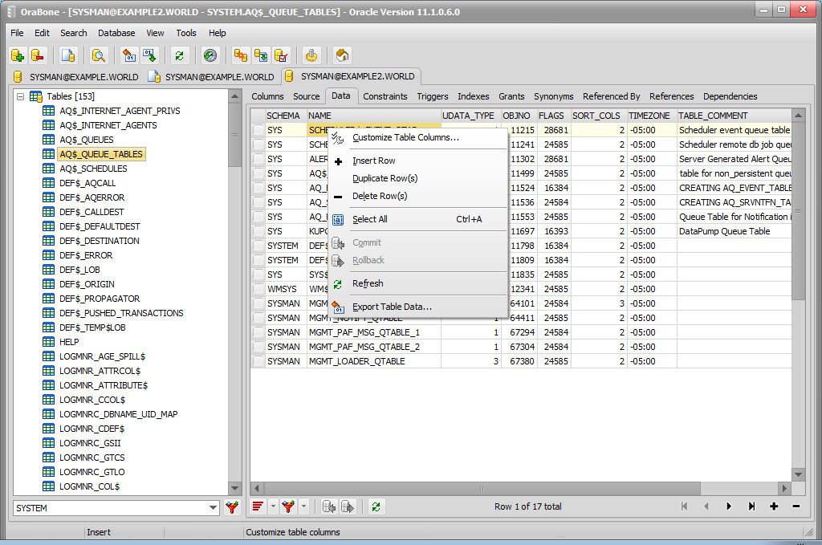Toggle row selector for OBJNO 11798 row
The height and width of the screenshot is (545, 822).
[258, 246]
